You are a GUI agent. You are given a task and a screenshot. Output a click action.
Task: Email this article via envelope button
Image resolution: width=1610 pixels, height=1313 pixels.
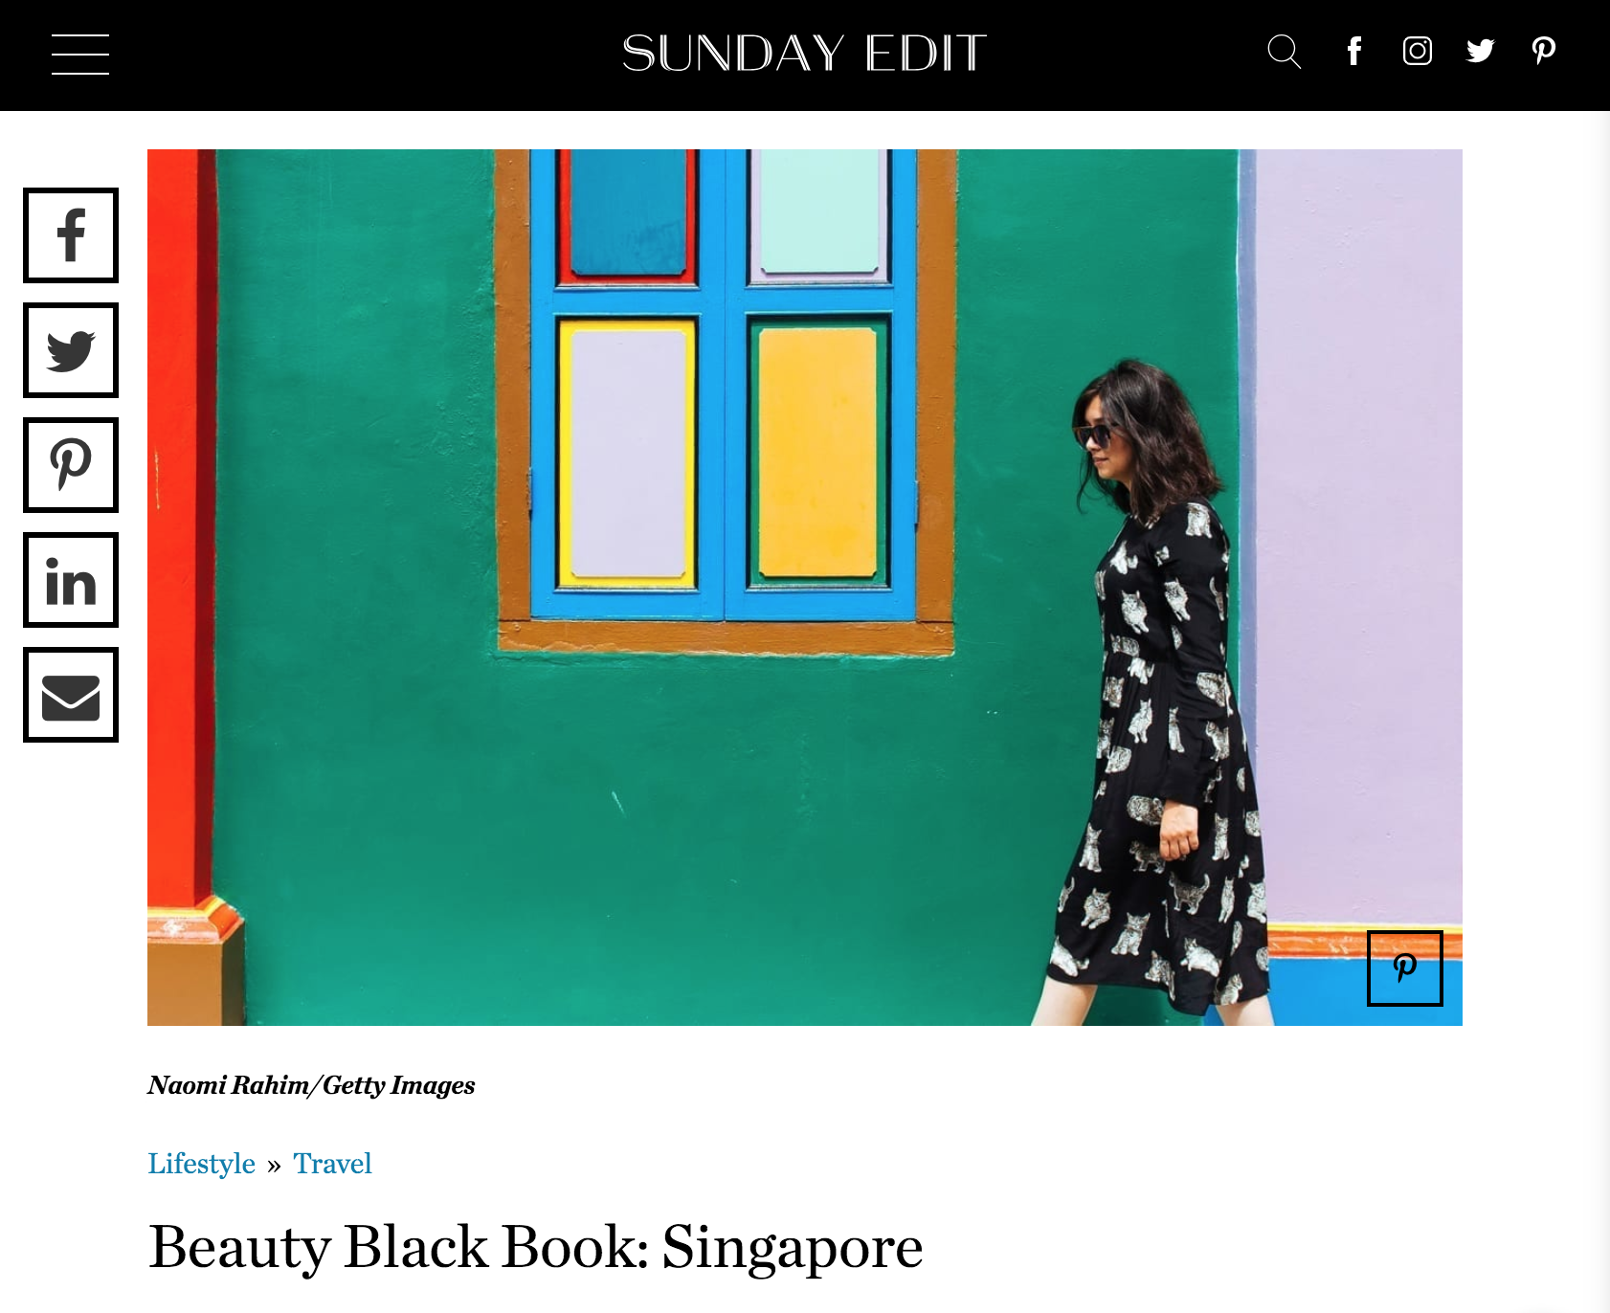tap(71, 695)
